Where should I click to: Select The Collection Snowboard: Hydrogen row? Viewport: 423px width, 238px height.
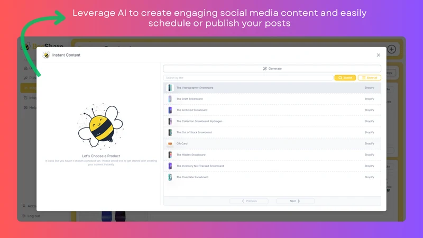coord(272,121)
